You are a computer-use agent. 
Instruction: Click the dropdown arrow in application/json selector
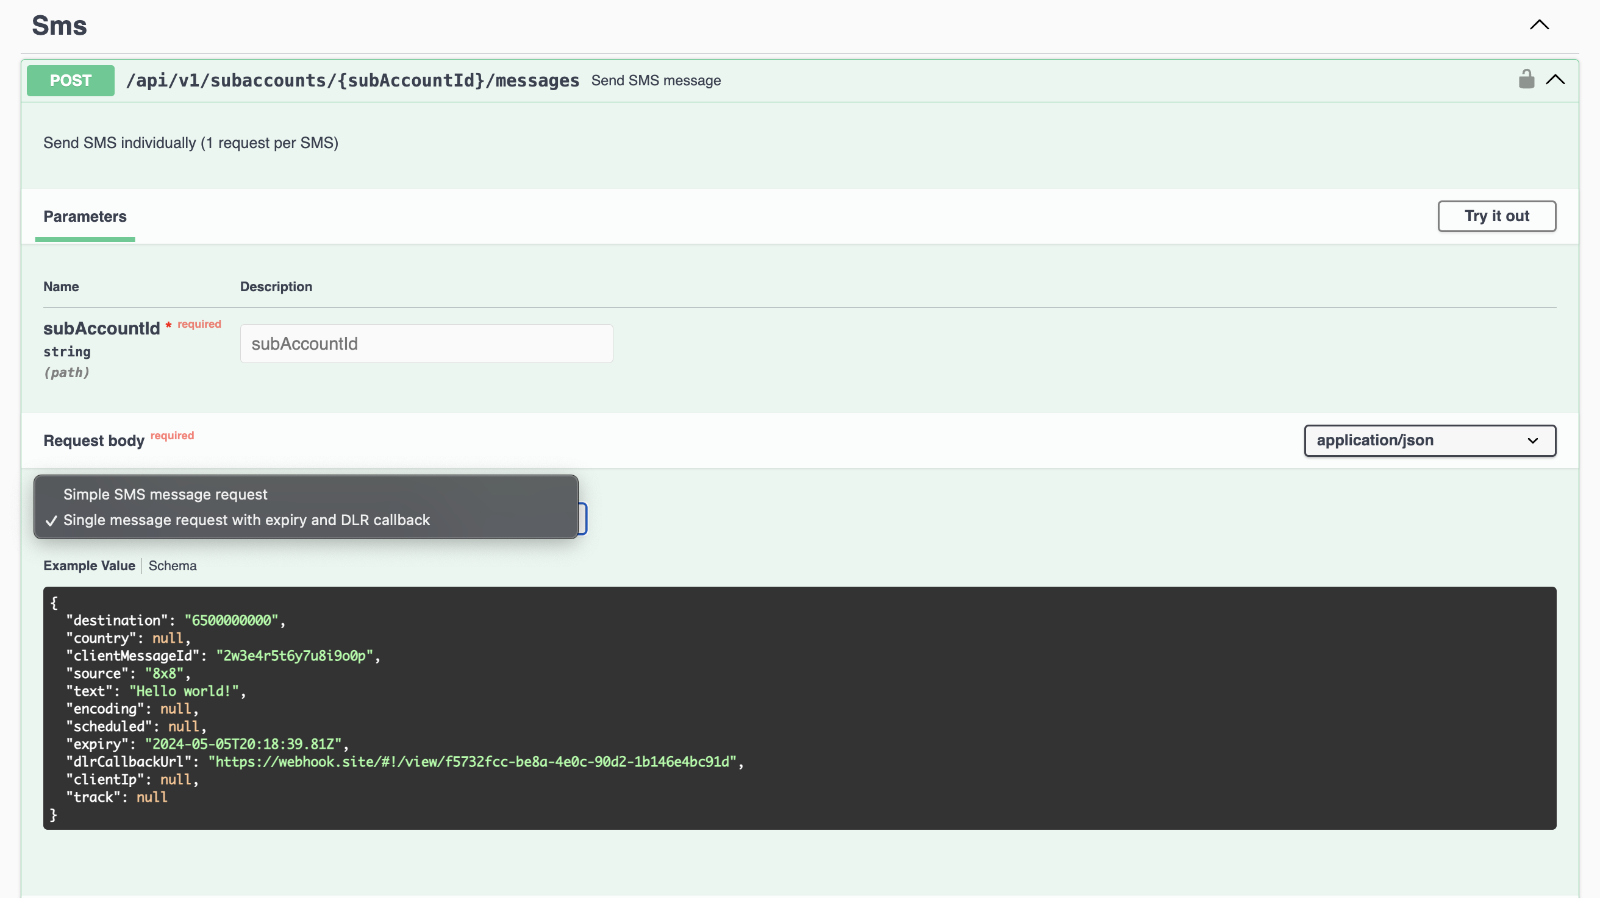point(1532,440)
